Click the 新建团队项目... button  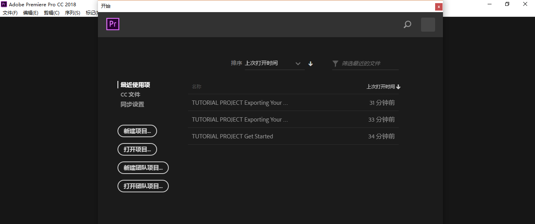coord(143,168)
